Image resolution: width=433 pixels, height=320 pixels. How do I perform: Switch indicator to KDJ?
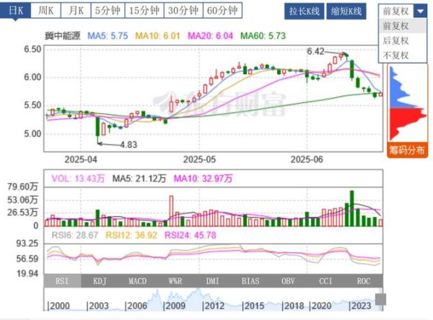pyautogui.click(x=99, y=282)
